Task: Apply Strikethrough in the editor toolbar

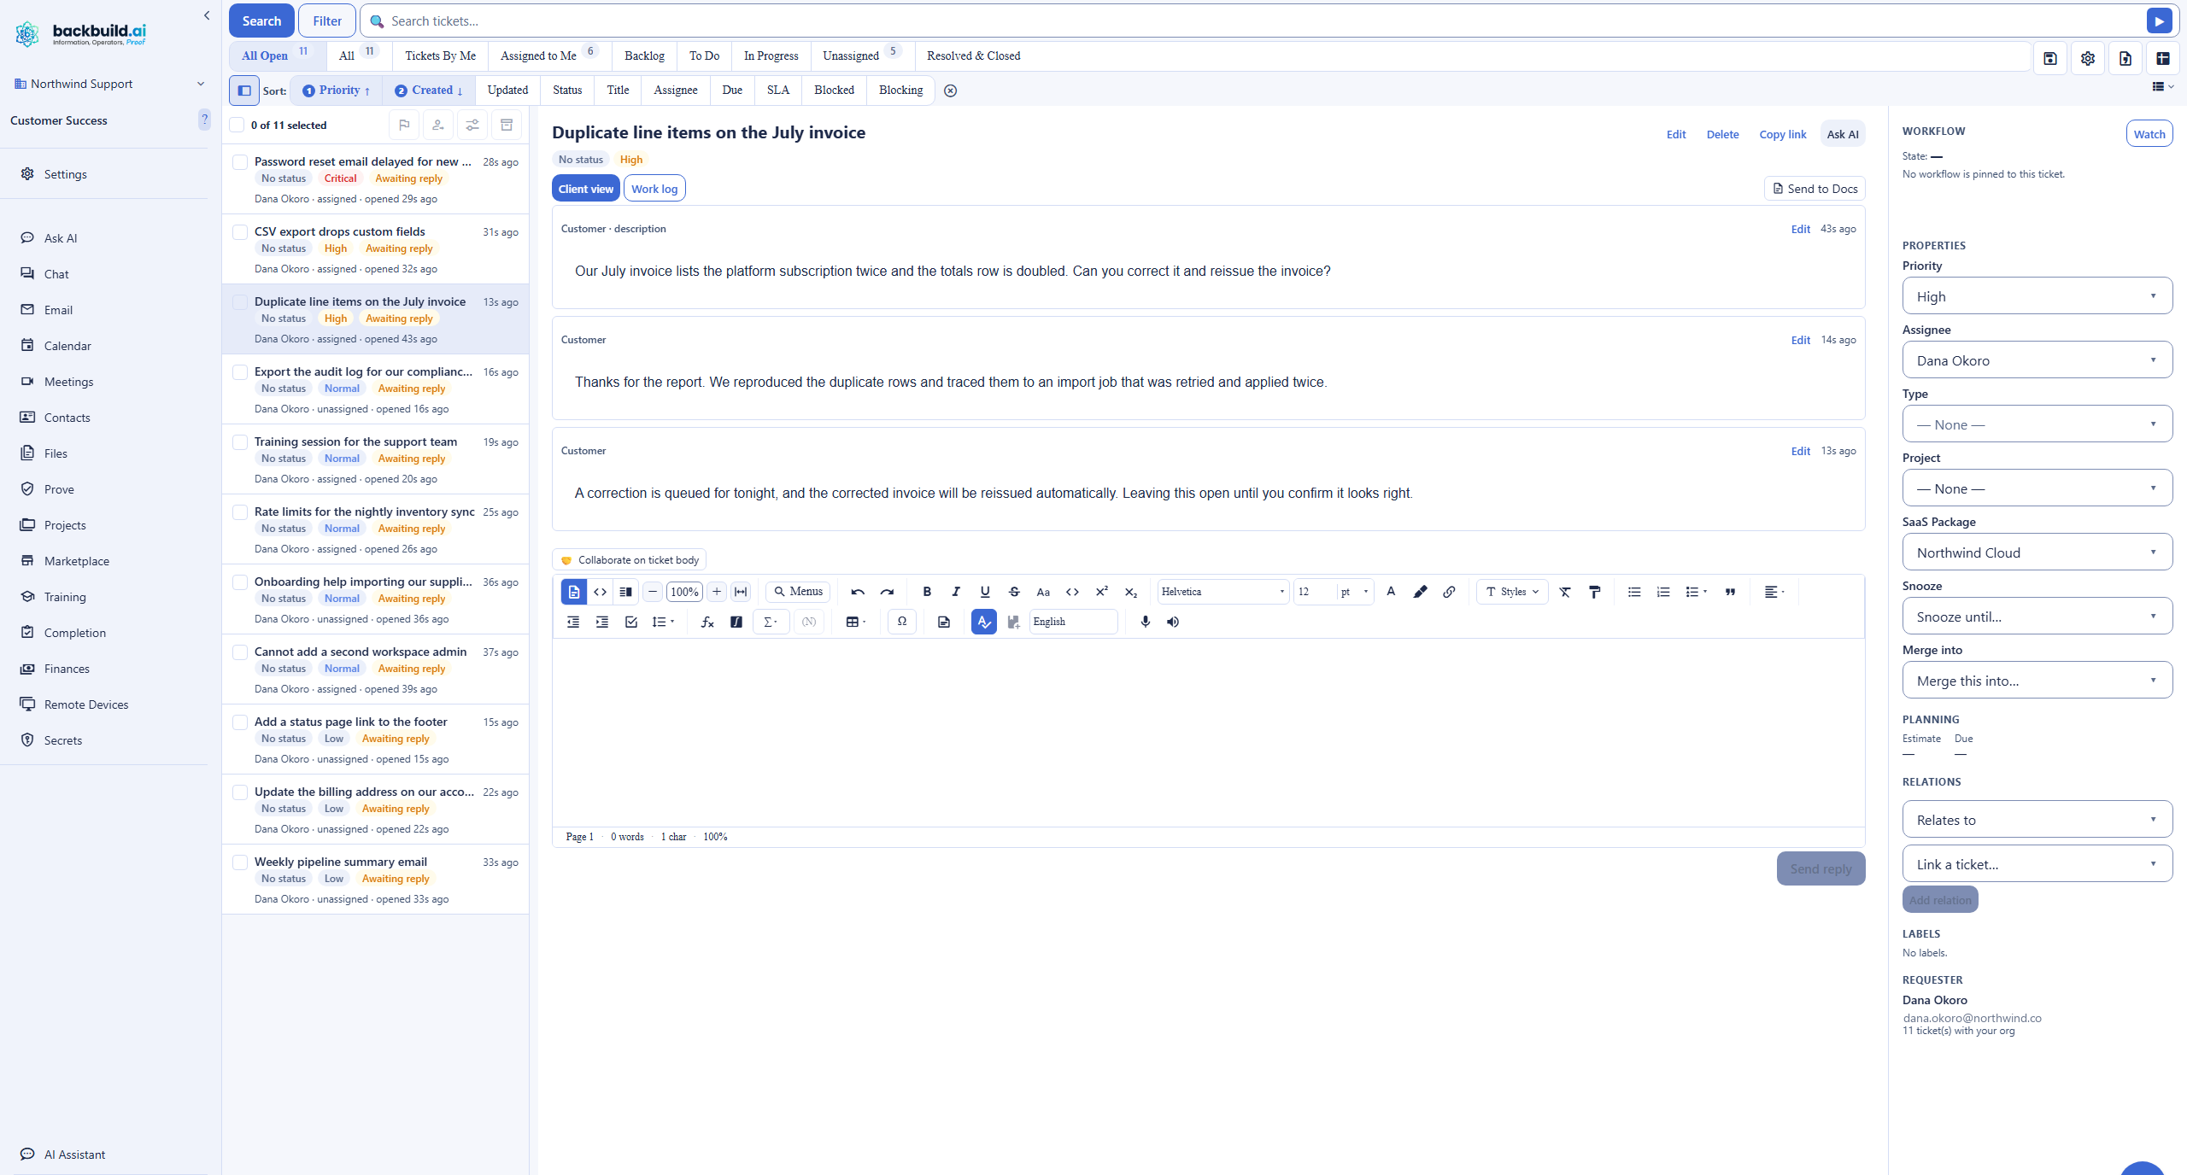Action: click(1014, 592)
